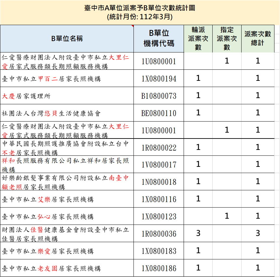Screen dimensions: 280x277
Task: Click the '好樂齡銀髮事業有限公司…南臺中顧老照' name cell
Action: pyautogui.click(x=67, y=182)
